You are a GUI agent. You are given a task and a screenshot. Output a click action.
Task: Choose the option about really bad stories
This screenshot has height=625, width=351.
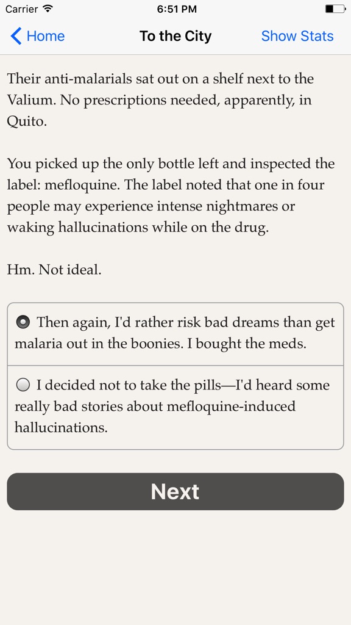(x=175, y=407)
